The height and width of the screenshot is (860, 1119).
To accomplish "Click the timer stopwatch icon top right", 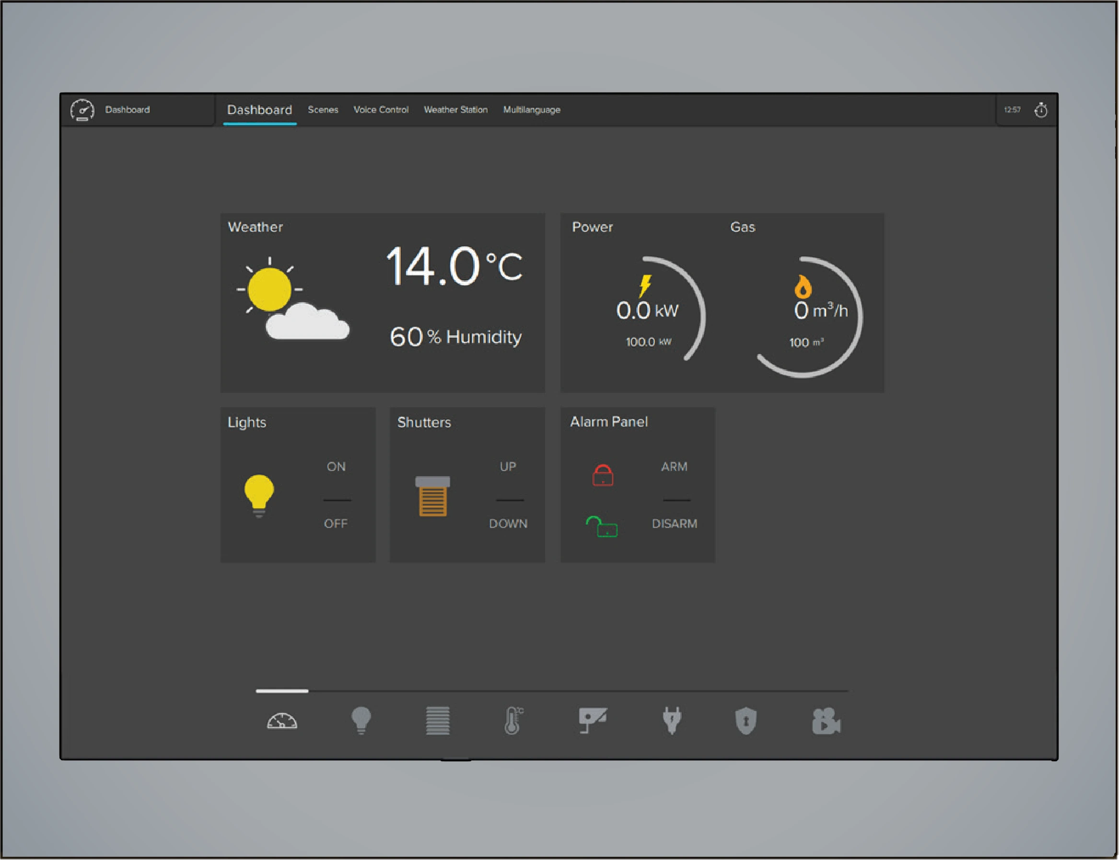I will [1041, 110].
